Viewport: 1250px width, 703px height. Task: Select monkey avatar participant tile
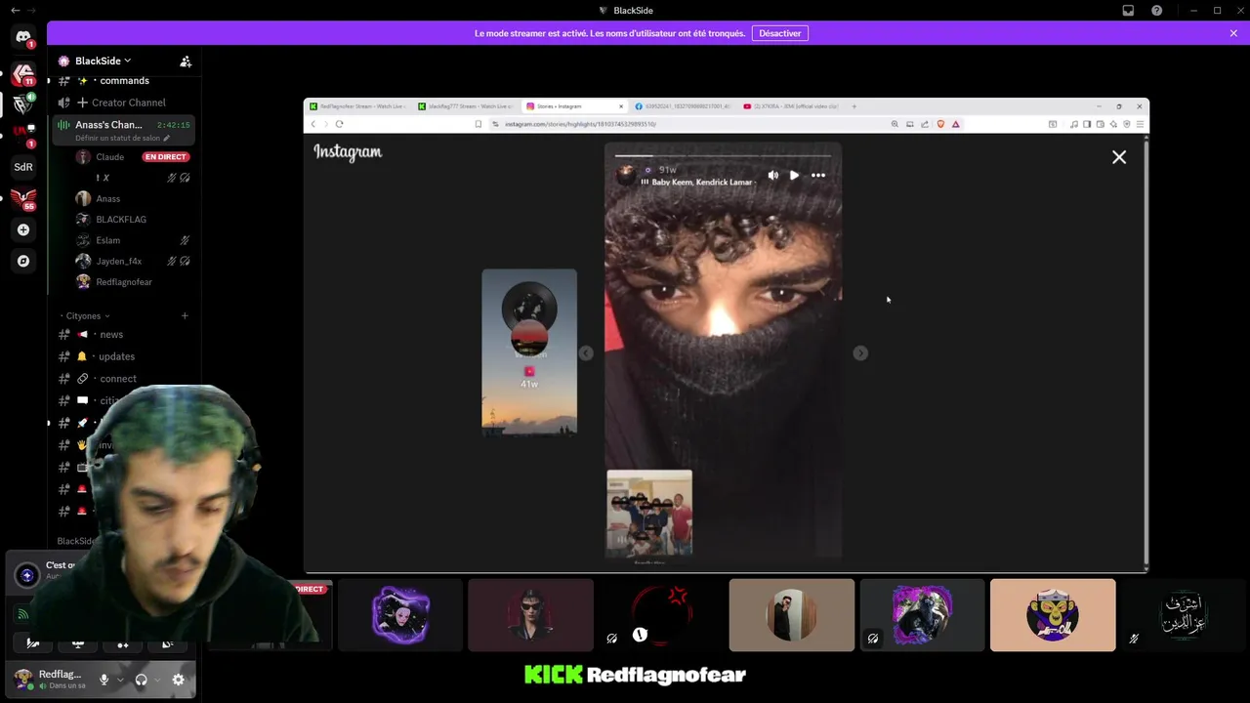pyautogui.click(x=1053, y=615)
